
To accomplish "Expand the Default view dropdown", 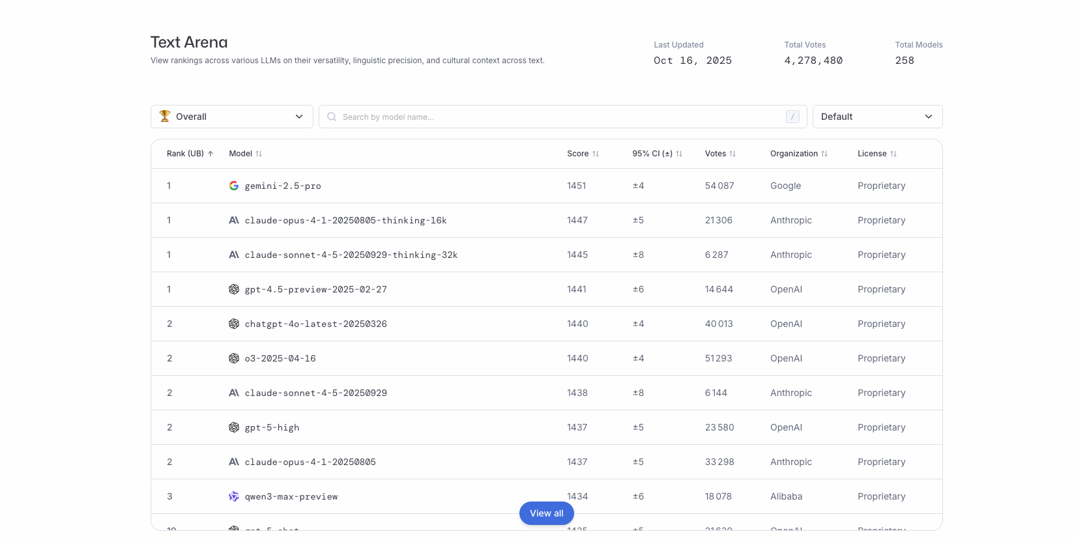I will click(x=877, y=117).
